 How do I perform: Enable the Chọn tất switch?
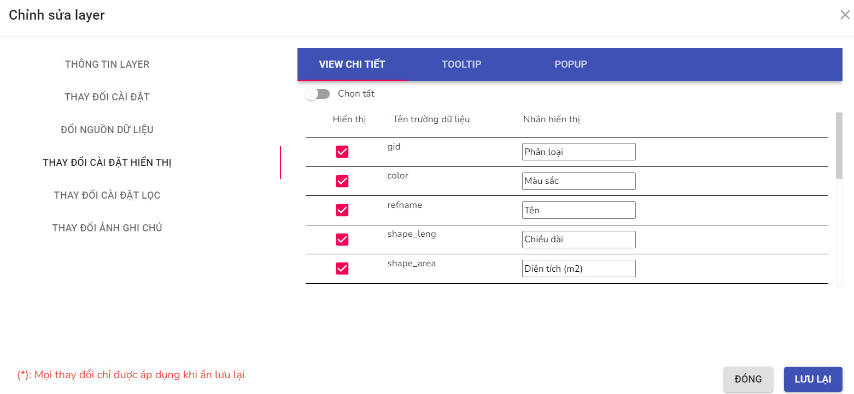tap(317, 93)
